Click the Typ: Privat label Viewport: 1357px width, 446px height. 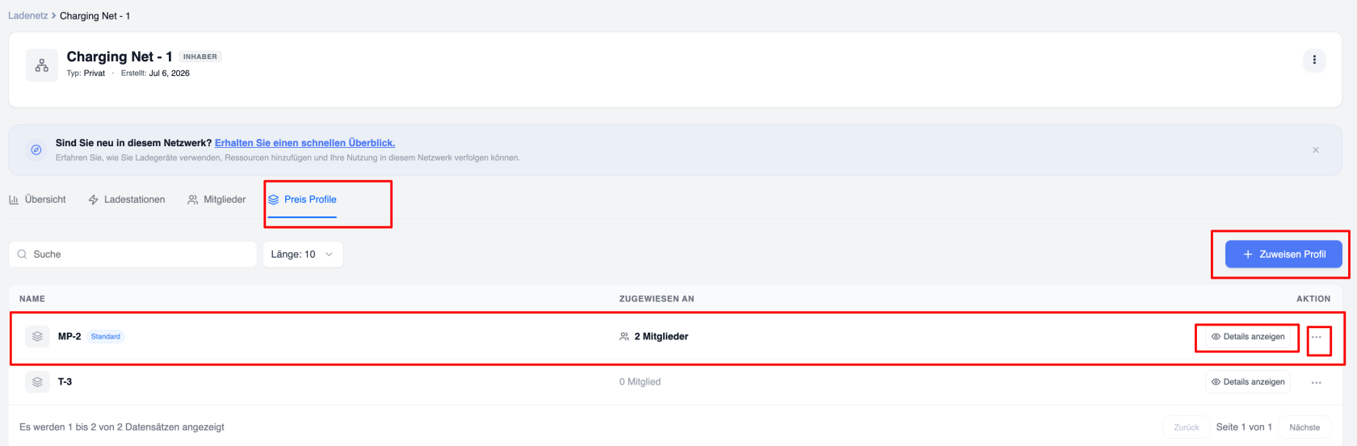pos(86,74)
